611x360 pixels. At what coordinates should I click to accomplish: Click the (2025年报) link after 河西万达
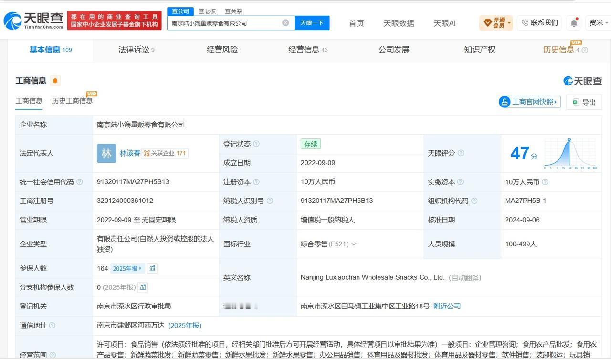tap(185, 325)
